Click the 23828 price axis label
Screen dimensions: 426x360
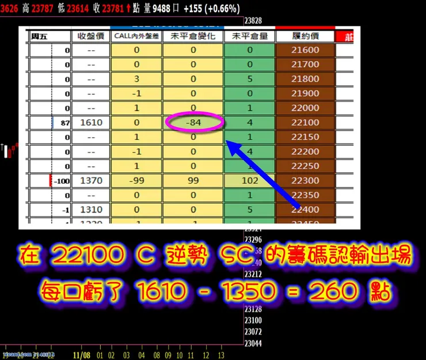point(253,21)
